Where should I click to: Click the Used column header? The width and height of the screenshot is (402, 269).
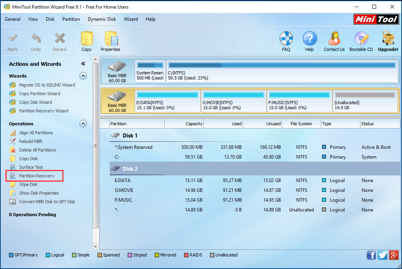[x=223, y=124]
